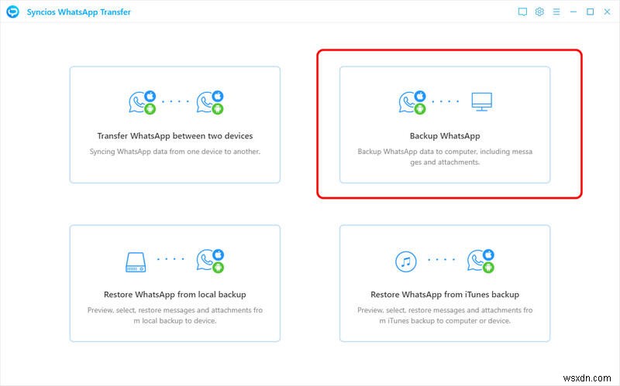Click the iTunes music note icon

[405, 261]
